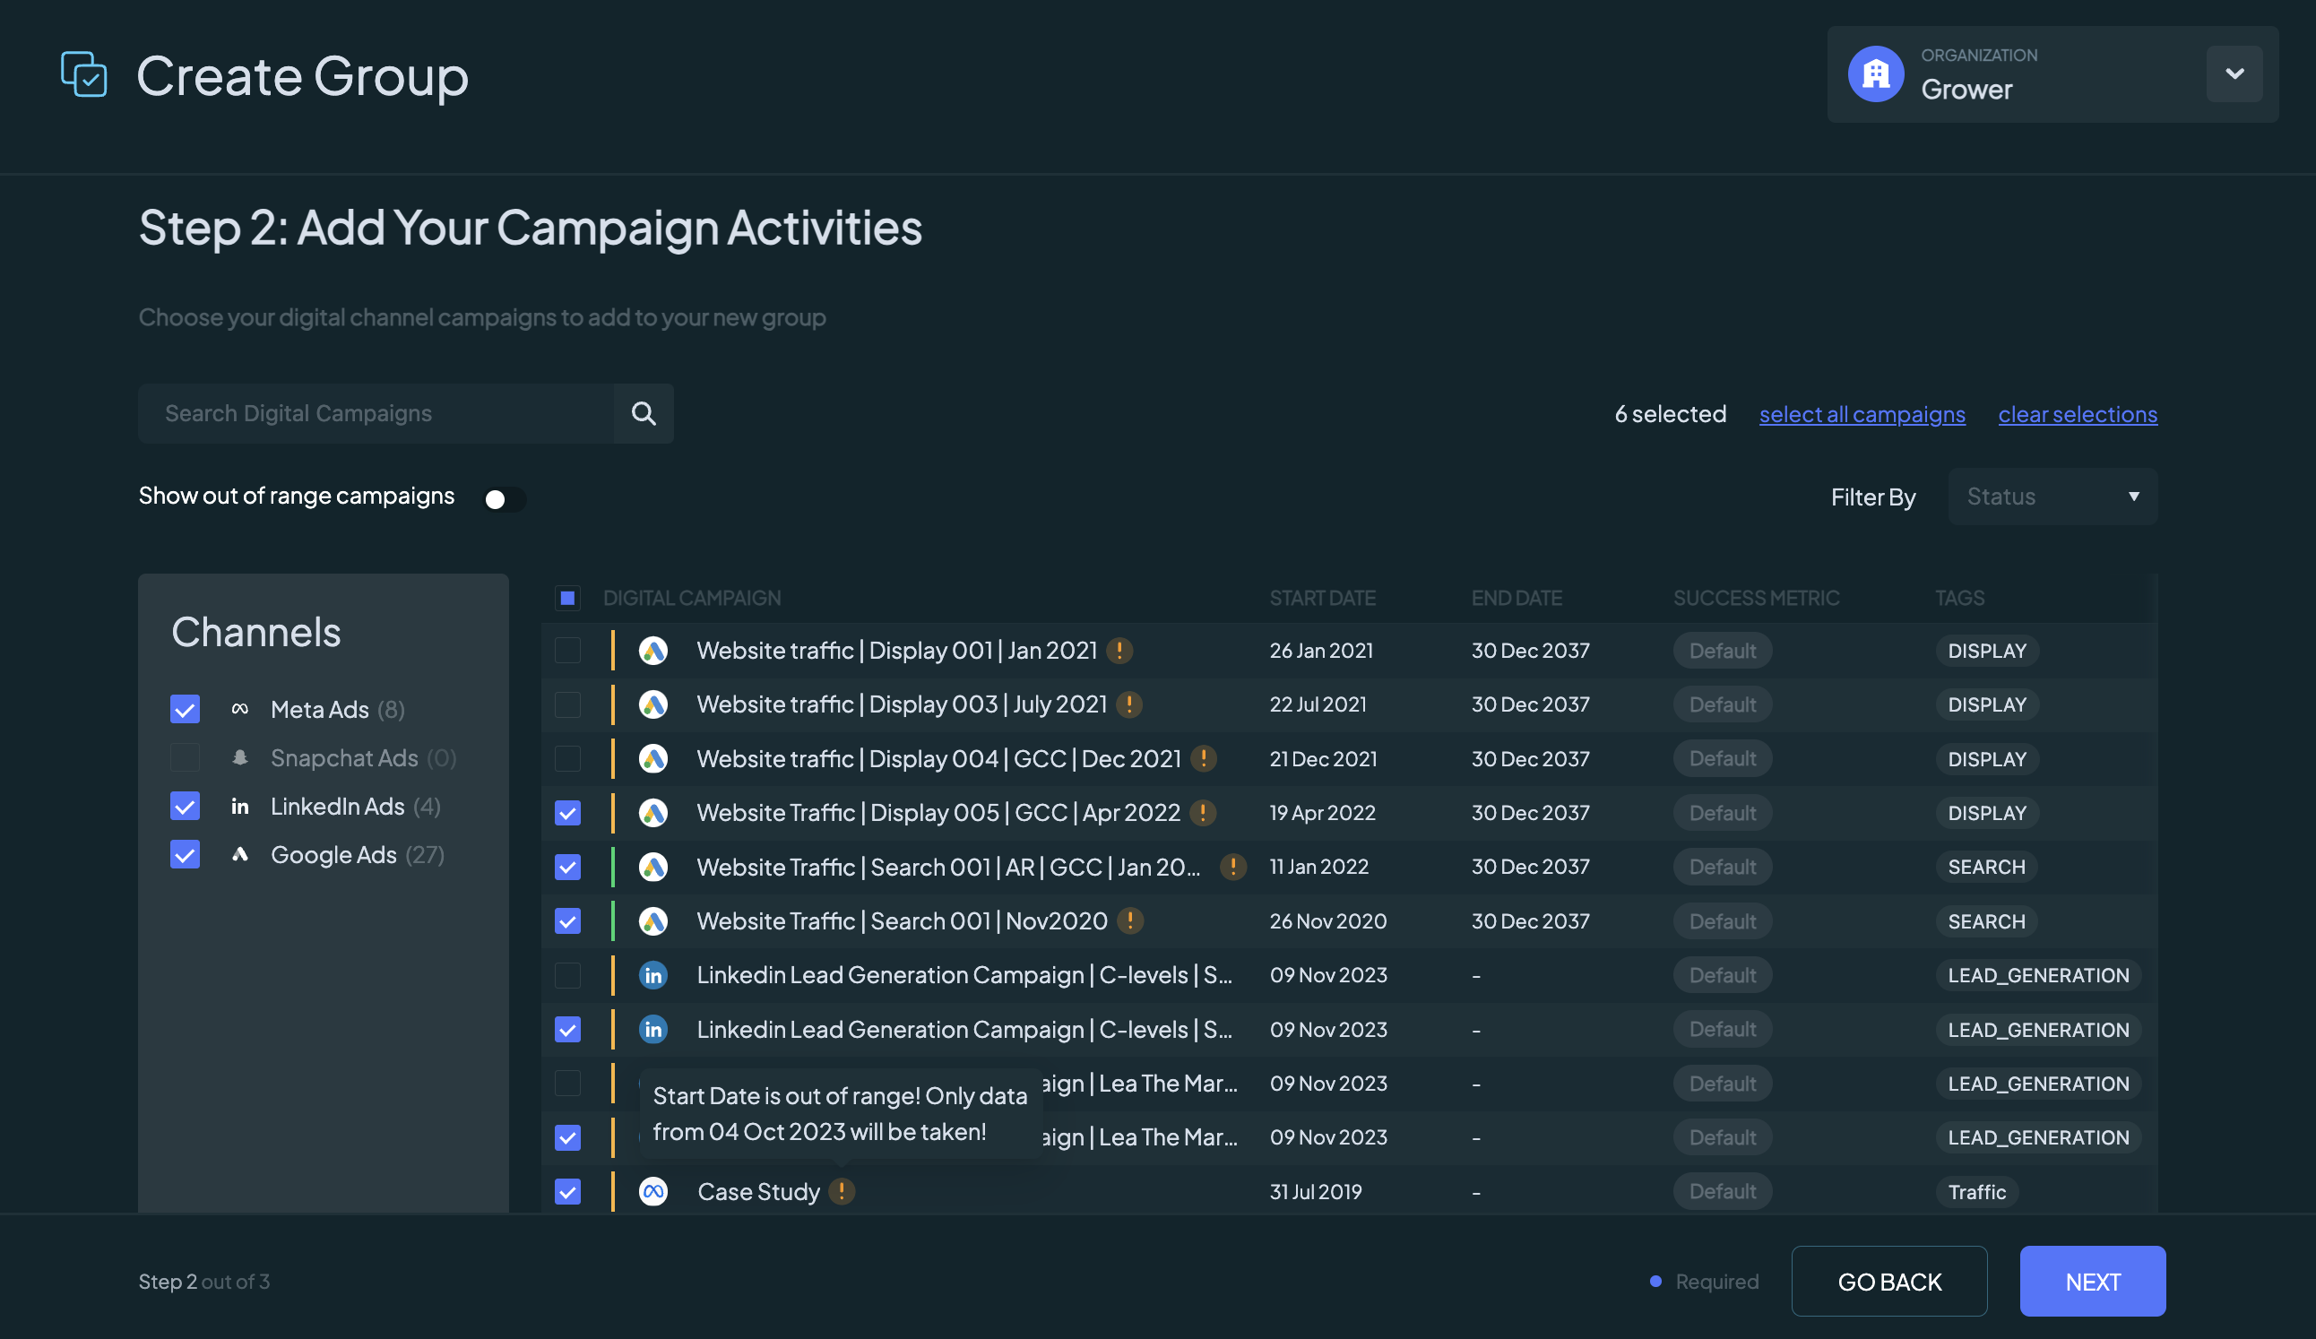
Task: Click Google Ads icon on Display 005 row
Action: tap(652, 812)
